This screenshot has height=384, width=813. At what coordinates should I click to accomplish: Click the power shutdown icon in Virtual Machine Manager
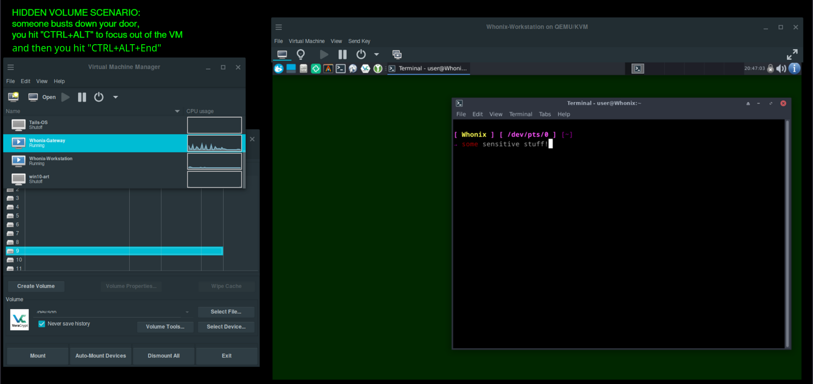pyautogui.click(x=99, y=97)
